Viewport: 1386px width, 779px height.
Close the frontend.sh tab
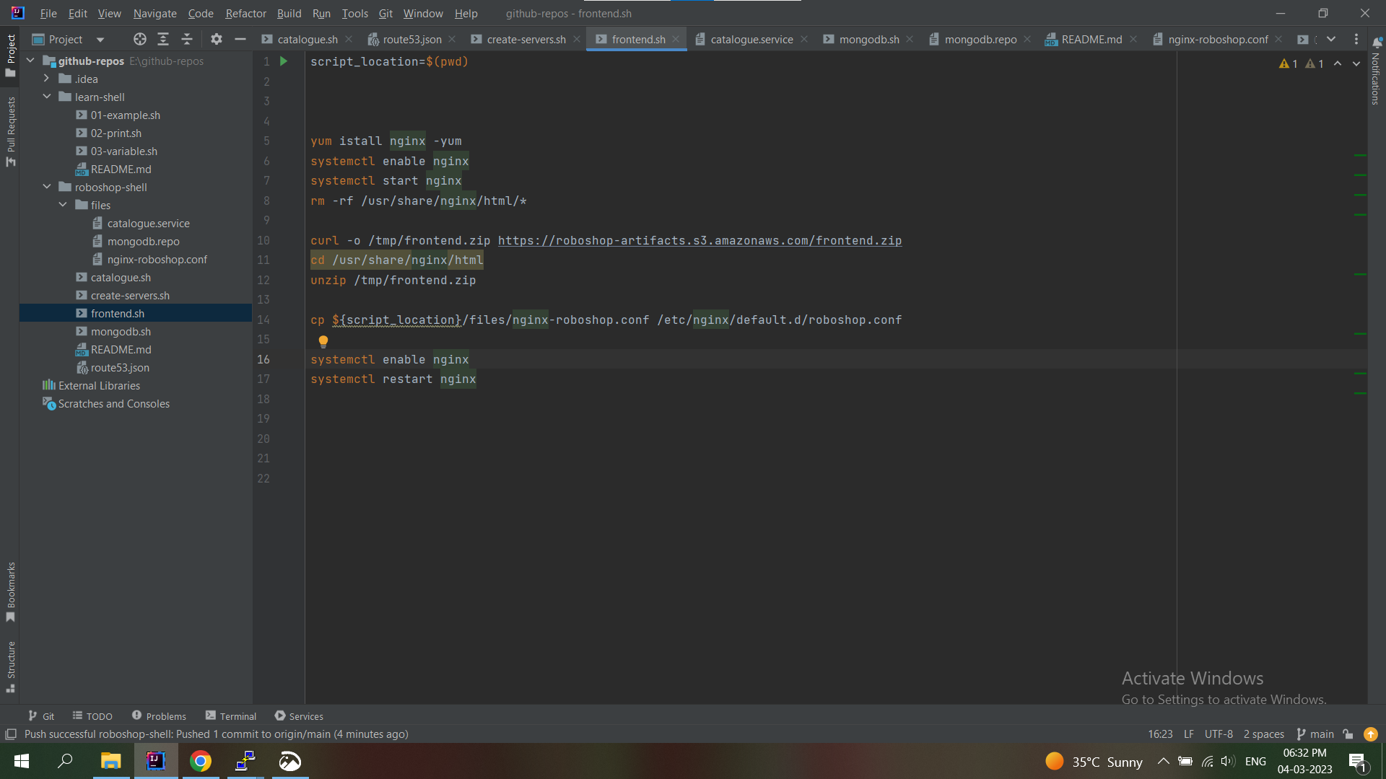coord(676,40)
